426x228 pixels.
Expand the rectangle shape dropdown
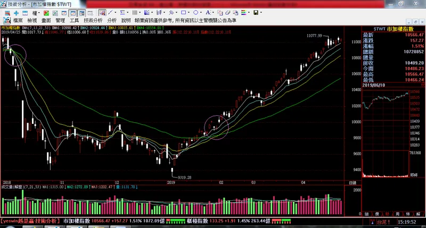coord(189,12)
